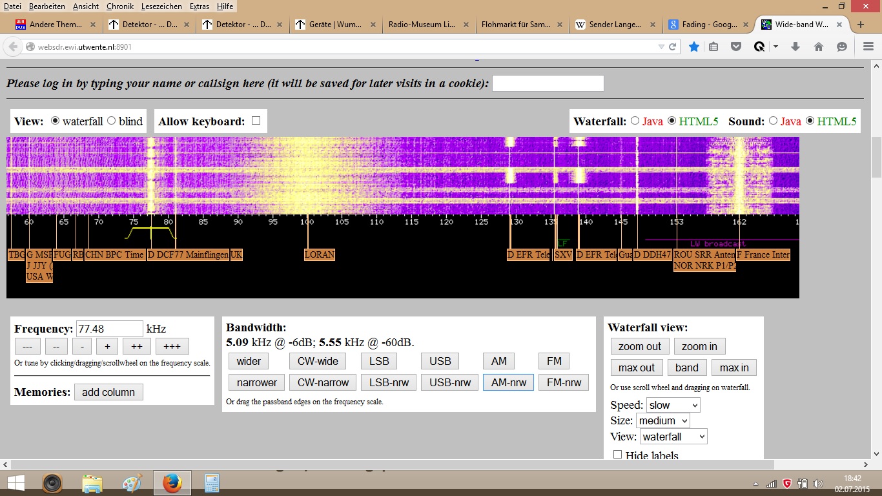Click the zoom in waterfall button
Viewport: 882px width, 496px height.
pos(699,346)
